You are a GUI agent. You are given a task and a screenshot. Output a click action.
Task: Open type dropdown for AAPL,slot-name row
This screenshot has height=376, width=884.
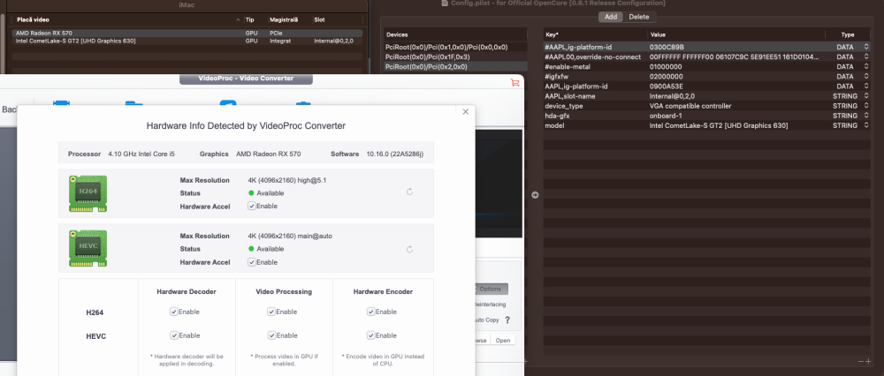[866, 95]
